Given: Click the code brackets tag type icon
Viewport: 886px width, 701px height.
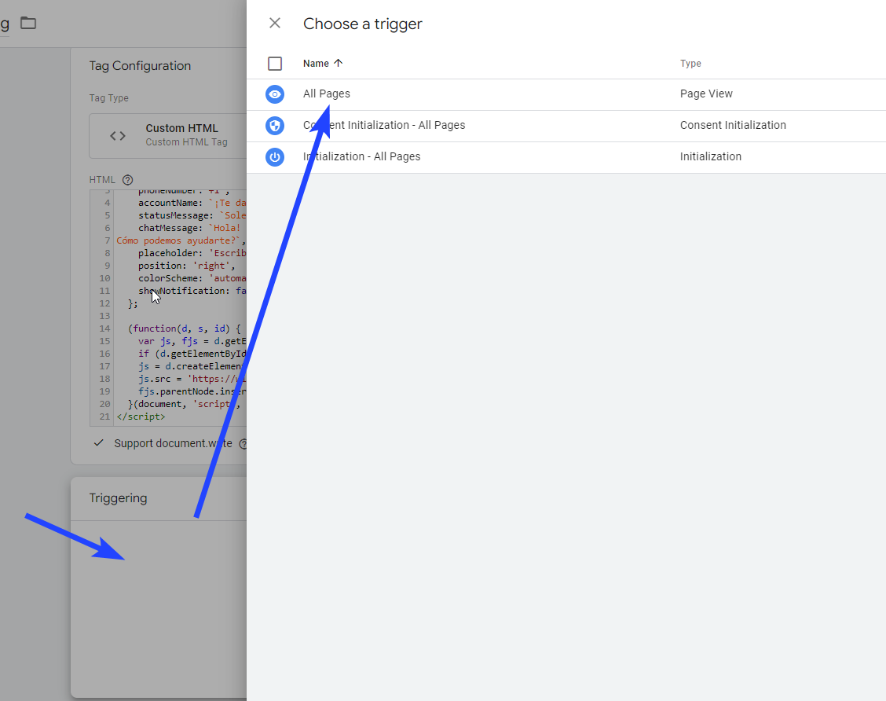Looking at the screenshot, I should (118, 136).
